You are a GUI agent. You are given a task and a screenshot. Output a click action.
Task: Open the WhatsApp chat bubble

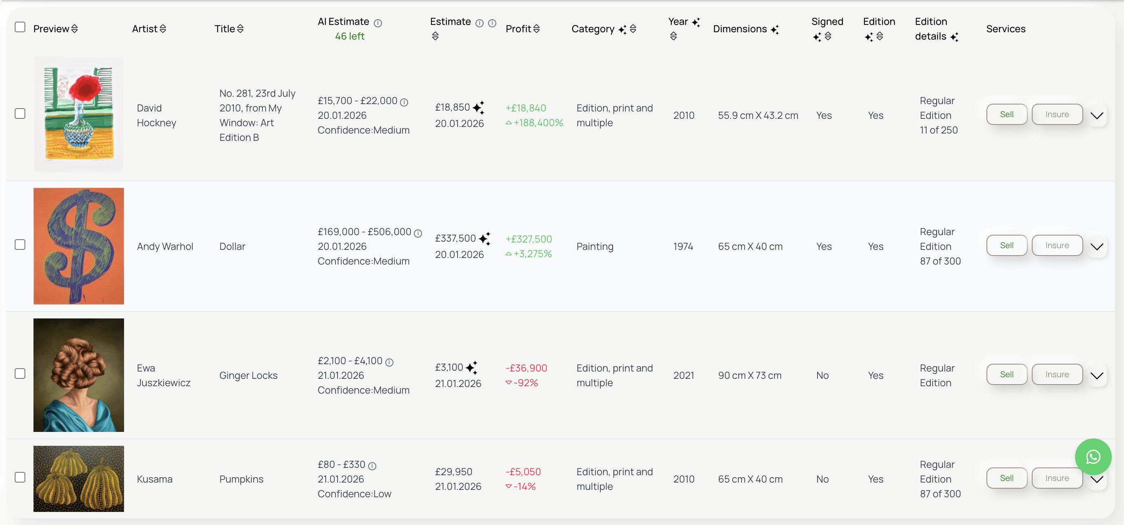(x=1093, y=457)
